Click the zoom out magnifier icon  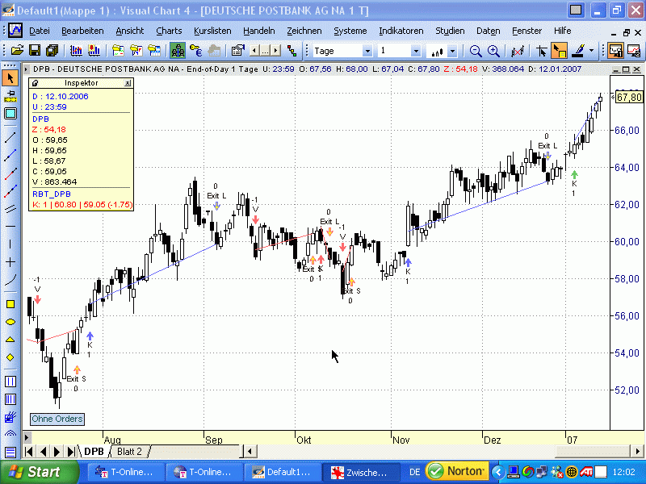[x=476, y=51]
